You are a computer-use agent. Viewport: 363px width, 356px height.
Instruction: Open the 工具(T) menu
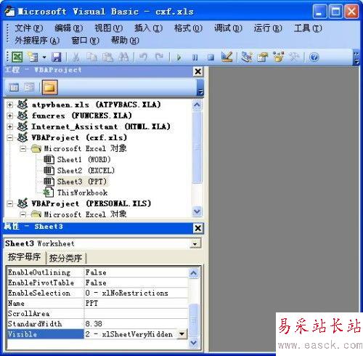click(x=308, y=28)
